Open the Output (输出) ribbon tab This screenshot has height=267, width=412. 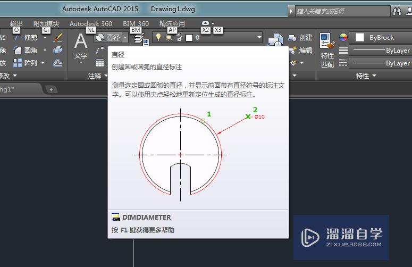16,23
